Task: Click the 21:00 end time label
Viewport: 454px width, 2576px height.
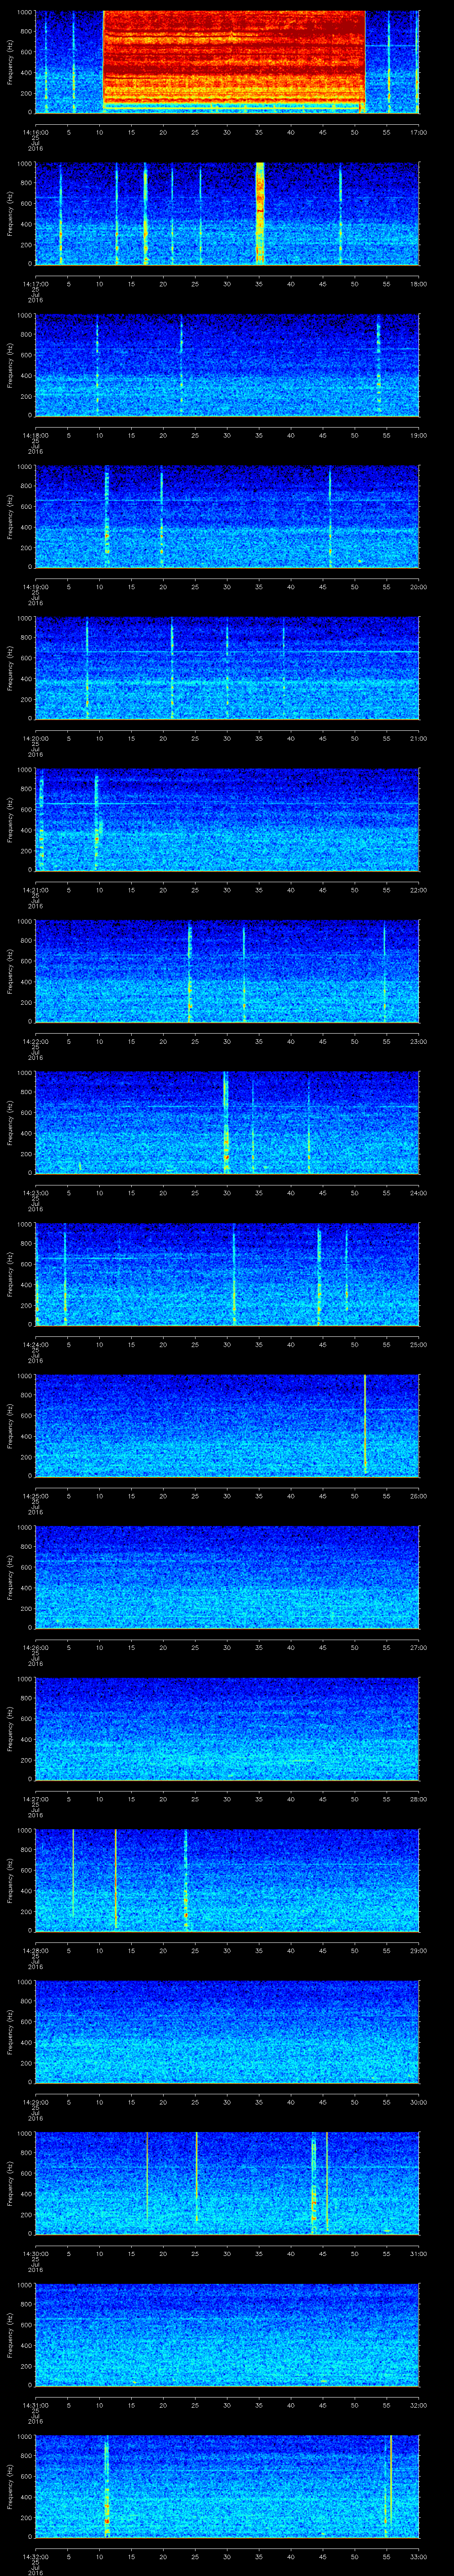Action: [x=418, y=738]
